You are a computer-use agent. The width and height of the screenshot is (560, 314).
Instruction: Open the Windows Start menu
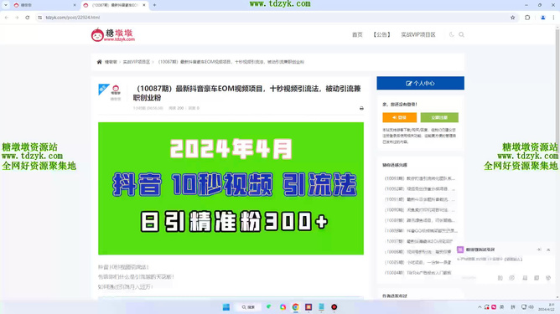(226, 306)
